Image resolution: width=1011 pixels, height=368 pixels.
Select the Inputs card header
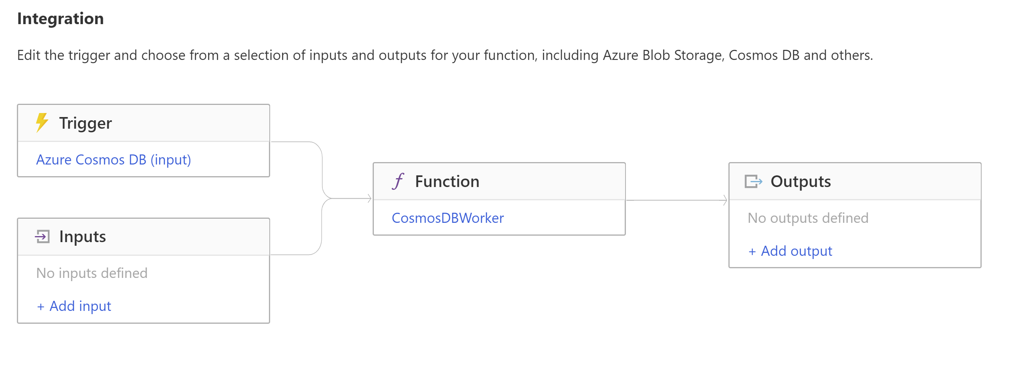pos(144,237)
